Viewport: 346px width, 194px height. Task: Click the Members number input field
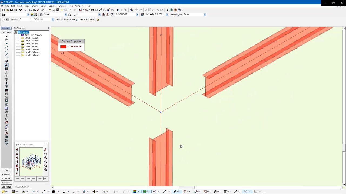pyautogui.click(x=25, y=19)
